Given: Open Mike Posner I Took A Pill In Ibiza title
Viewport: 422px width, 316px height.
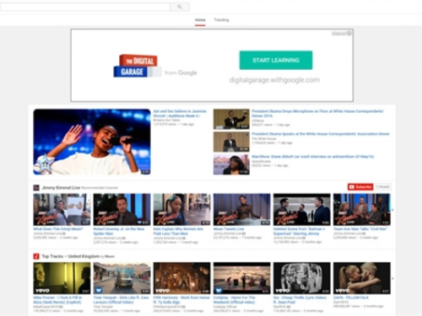Looking at the screenshot, I should [x=57, y=300].
